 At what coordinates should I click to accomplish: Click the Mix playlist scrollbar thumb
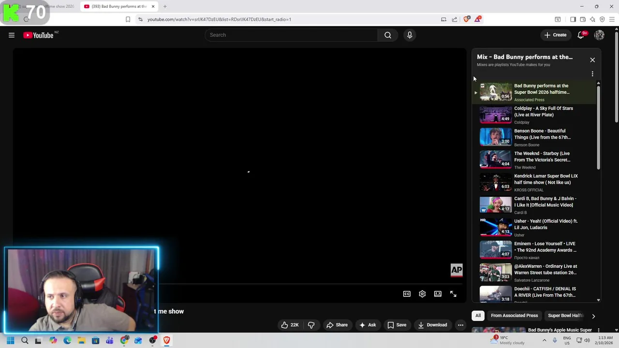pos(598,127)
